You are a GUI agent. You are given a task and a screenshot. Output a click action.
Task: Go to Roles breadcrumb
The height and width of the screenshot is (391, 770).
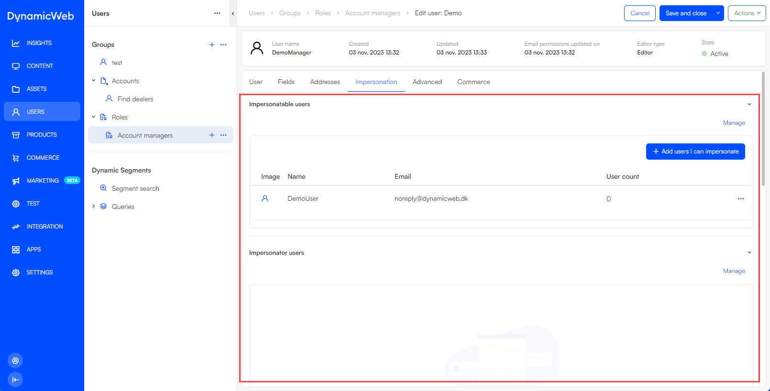[x=323, y=13]
